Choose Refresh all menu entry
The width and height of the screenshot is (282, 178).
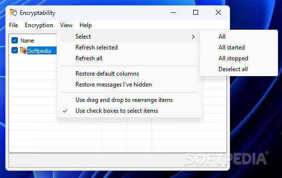(130, 58)
